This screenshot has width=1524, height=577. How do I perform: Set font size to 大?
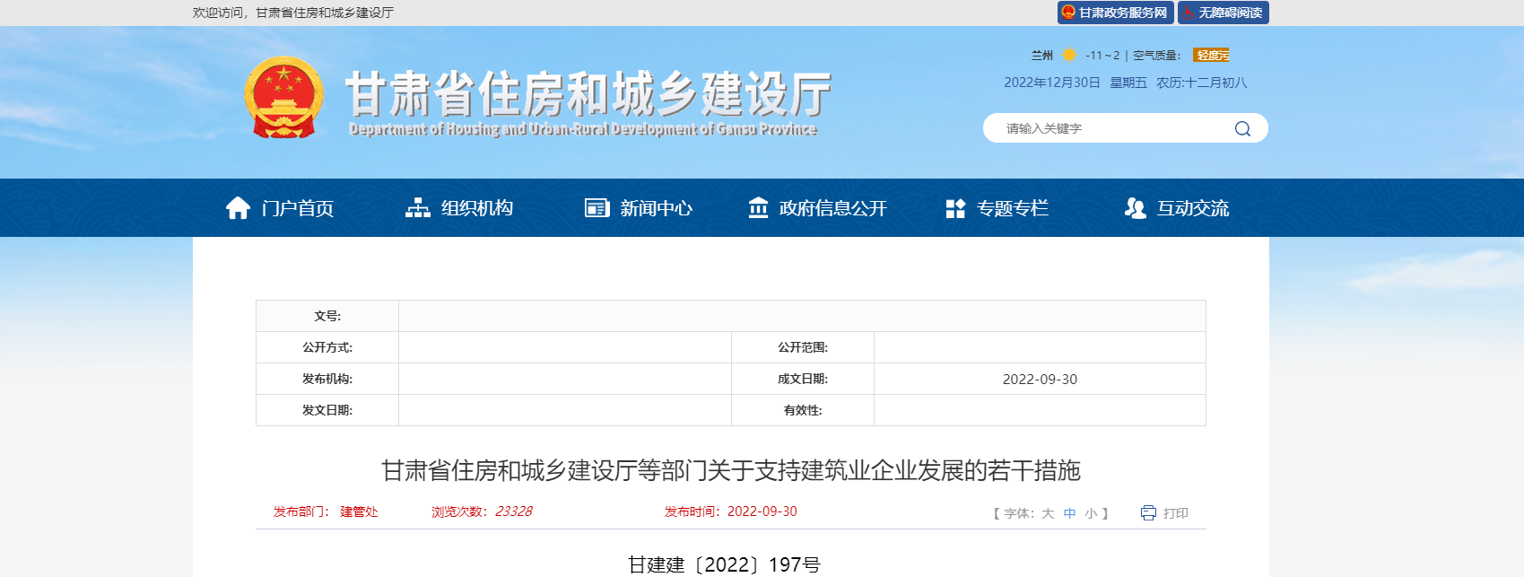[1048, 513]
